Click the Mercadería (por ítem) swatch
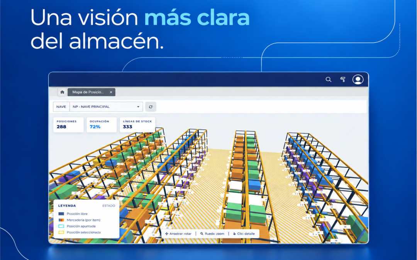The width and height of the screenshot is (417, 260). point(61,220)
